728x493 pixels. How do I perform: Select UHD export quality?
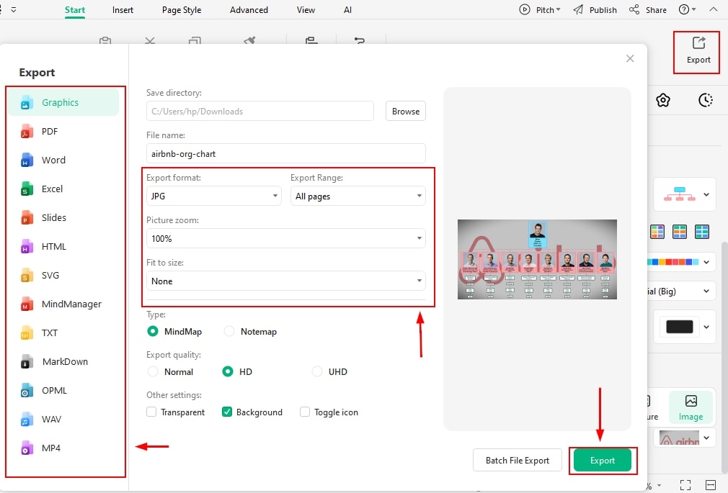click(x=317, y=371)
